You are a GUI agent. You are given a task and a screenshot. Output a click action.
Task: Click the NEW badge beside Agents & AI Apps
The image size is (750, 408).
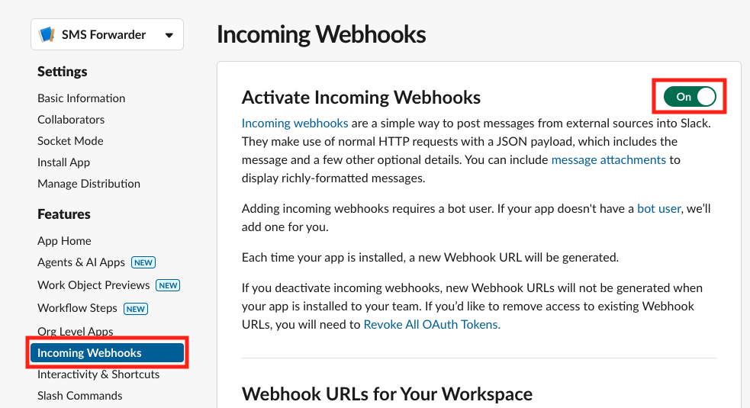click(x=143, y=262)
